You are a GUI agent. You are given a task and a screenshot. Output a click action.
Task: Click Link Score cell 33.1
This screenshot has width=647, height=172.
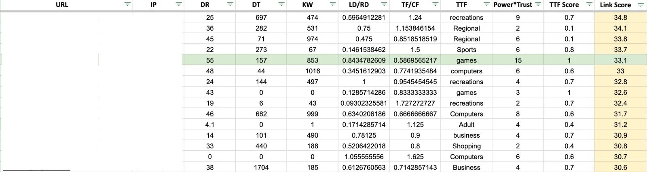[620, 60]
